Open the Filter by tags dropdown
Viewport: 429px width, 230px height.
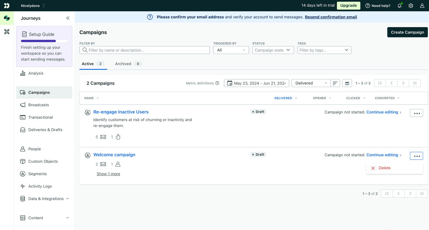(324, 50)
